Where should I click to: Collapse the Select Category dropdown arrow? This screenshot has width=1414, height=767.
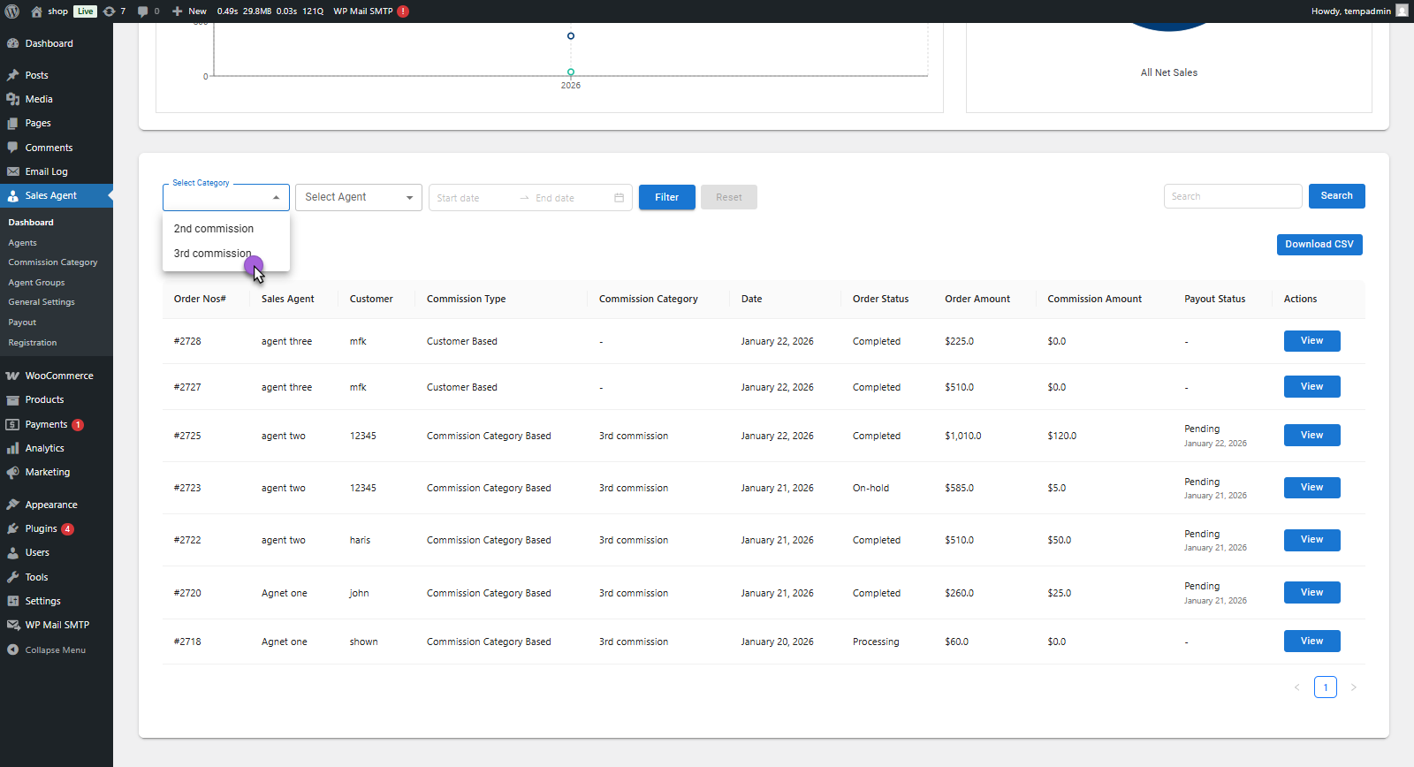[276, 198]
